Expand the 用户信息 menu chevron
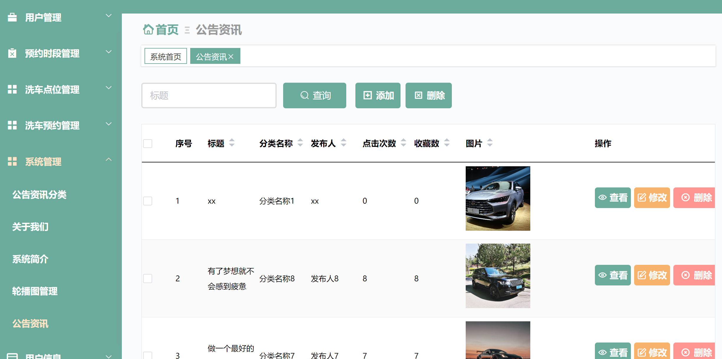Viewport: 722px width, 359px height. coord(109,356)
